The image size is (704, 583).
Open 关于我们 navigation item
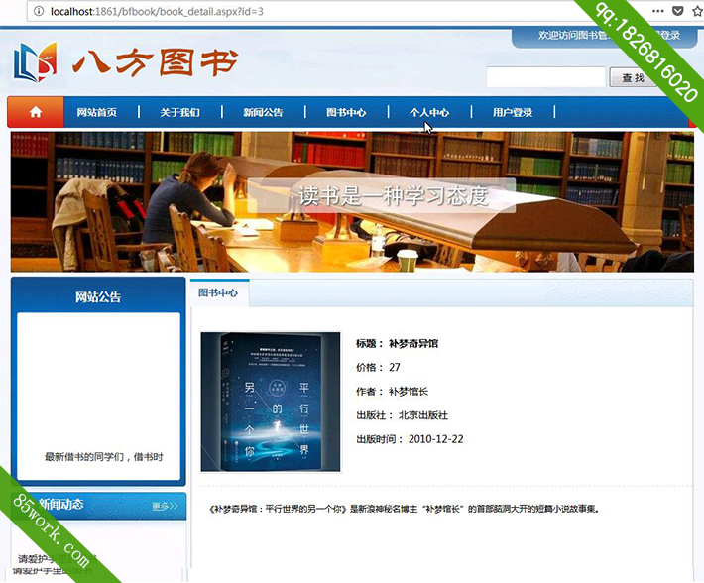pyautogui.click(x=180, y=112)
